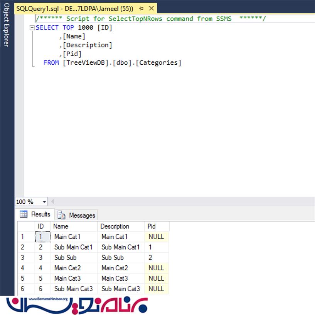Click ID cell with value 6
This screenshot has height=315, width=315.
click(42, 289)
